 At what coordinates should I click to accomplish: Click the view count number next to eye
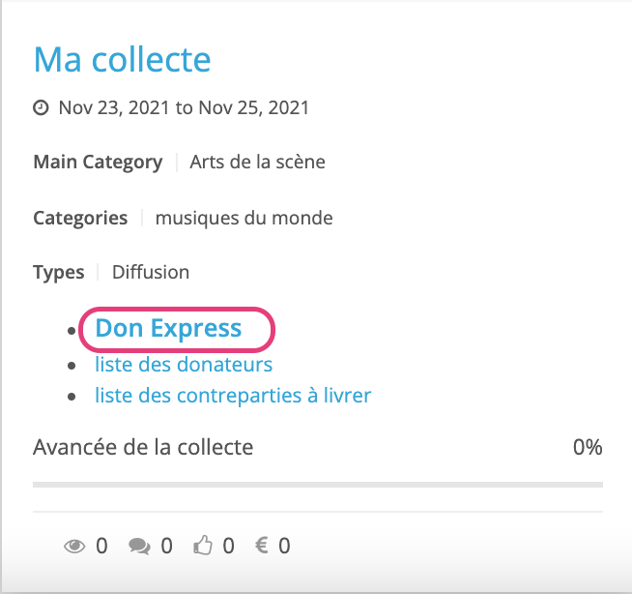coord(101,546)
